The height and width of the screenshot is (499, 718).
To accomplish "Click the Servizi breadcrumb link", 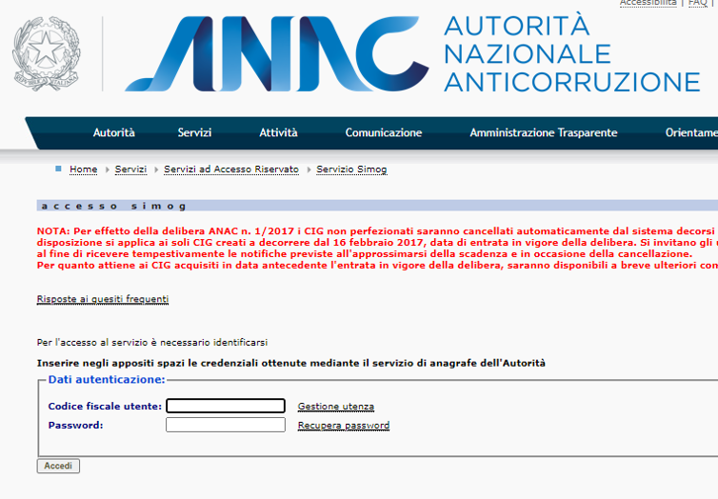I will [130, 170].
